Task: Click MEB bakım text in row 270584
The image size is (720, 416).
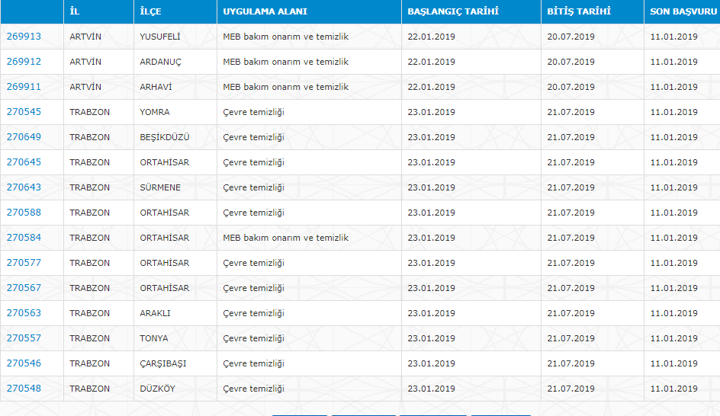Action: click(285, 238)
